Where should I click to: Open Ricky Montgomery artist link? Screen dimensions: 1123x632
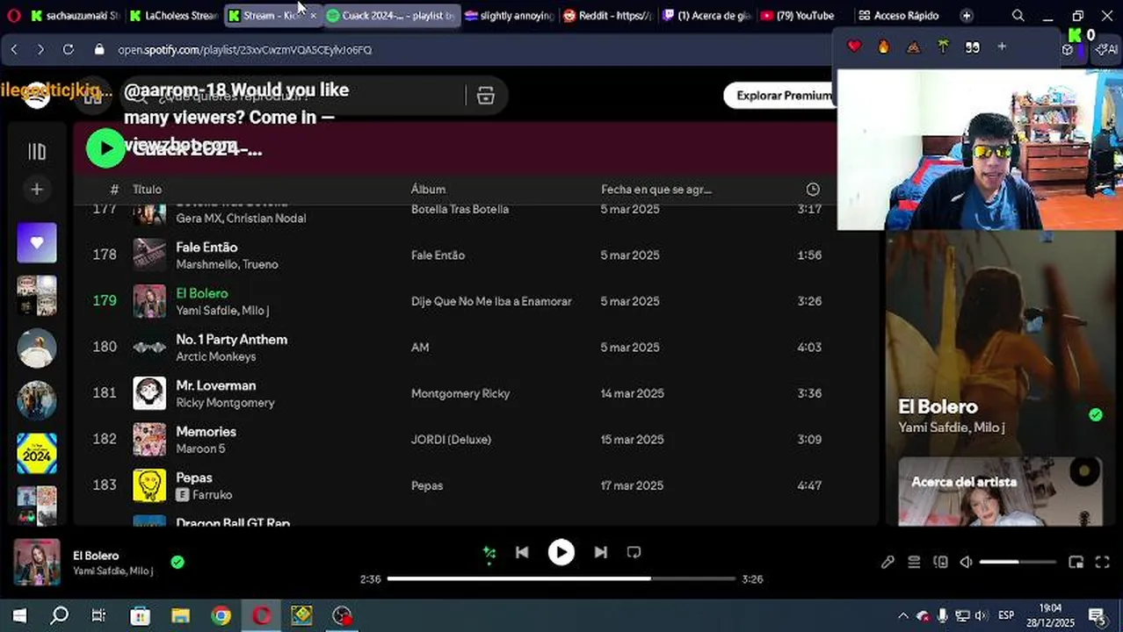coord(225,403)
